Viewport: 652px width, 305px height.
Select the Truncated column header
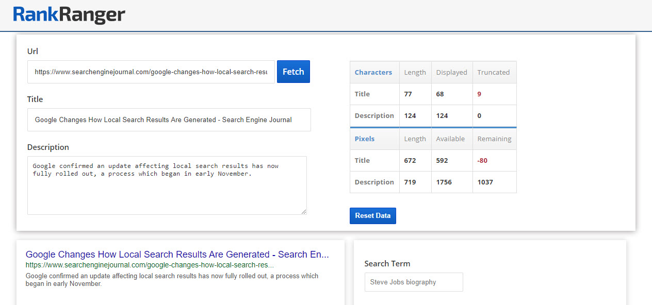(493, 73)
